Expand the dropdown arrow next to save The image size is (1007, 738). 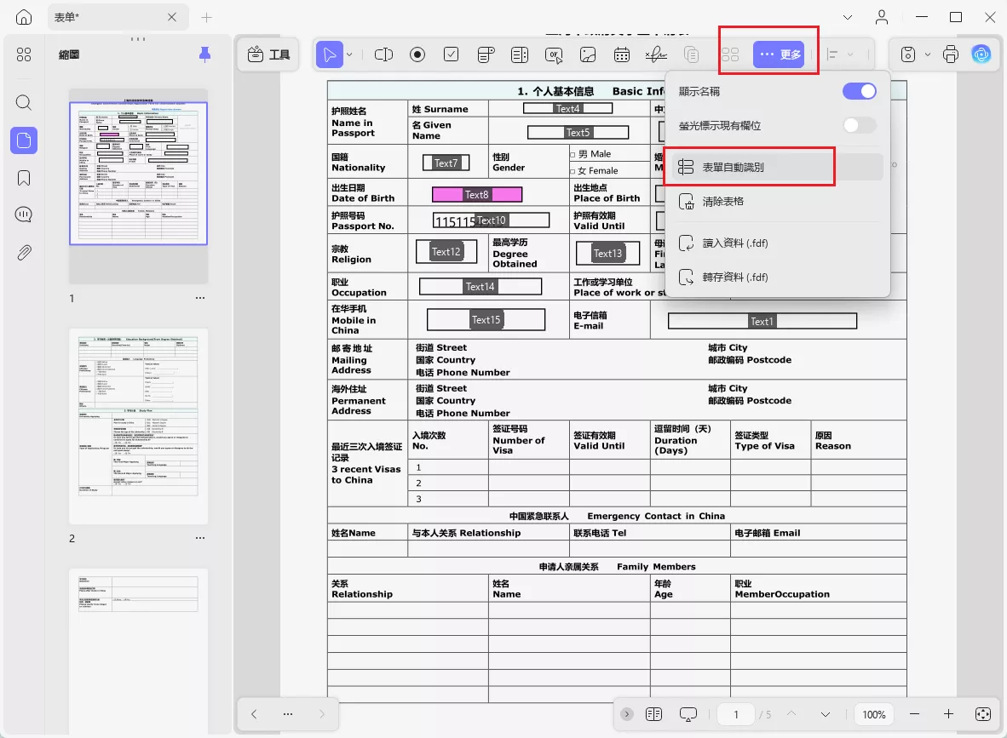click(x=928, y=54)
